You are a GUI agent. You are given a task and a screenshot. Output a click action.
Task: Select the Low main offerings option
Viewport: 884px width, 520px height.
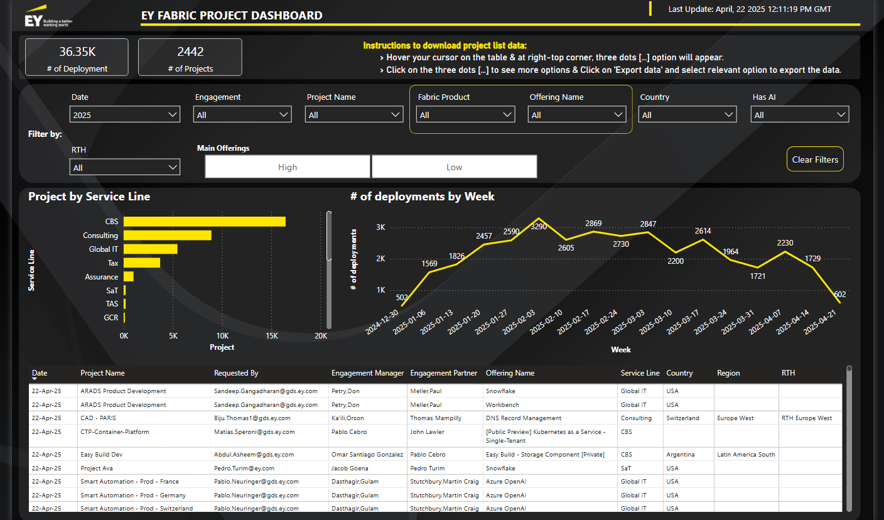tap(454, 167)
